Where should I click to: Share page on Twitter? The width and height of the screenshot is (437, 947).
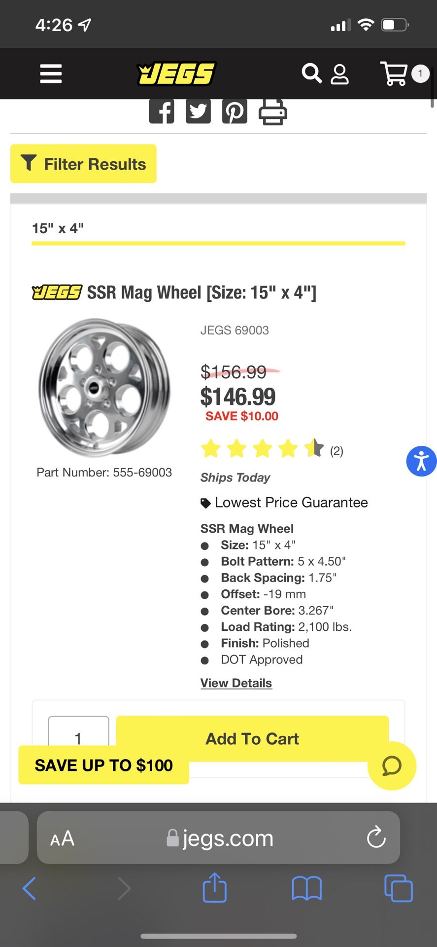coord(198,111)
